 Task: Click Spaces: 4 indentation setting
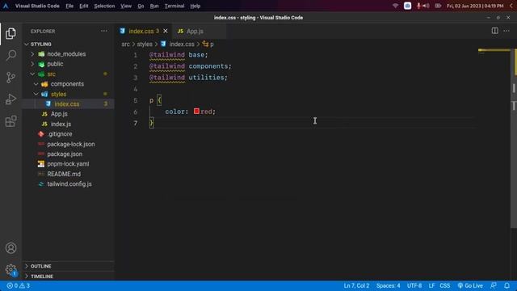[388, 285]
